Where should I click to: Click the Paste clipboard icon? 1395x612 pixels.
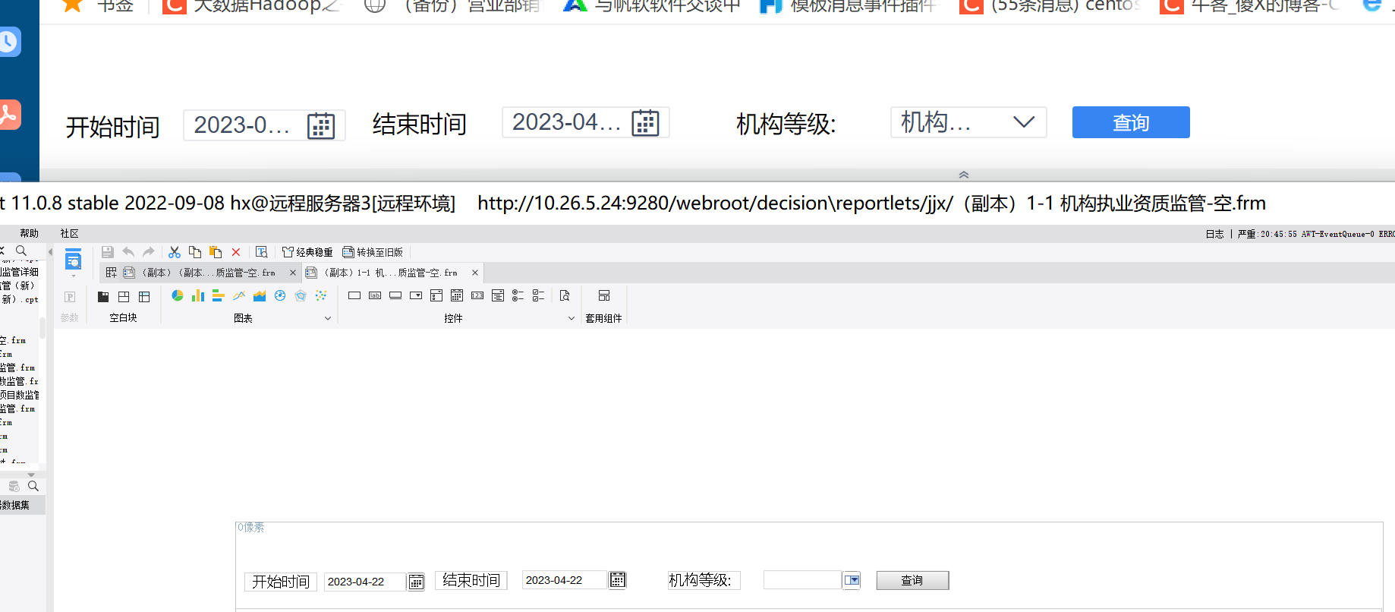pyautogui.click(x=216, y=252)
